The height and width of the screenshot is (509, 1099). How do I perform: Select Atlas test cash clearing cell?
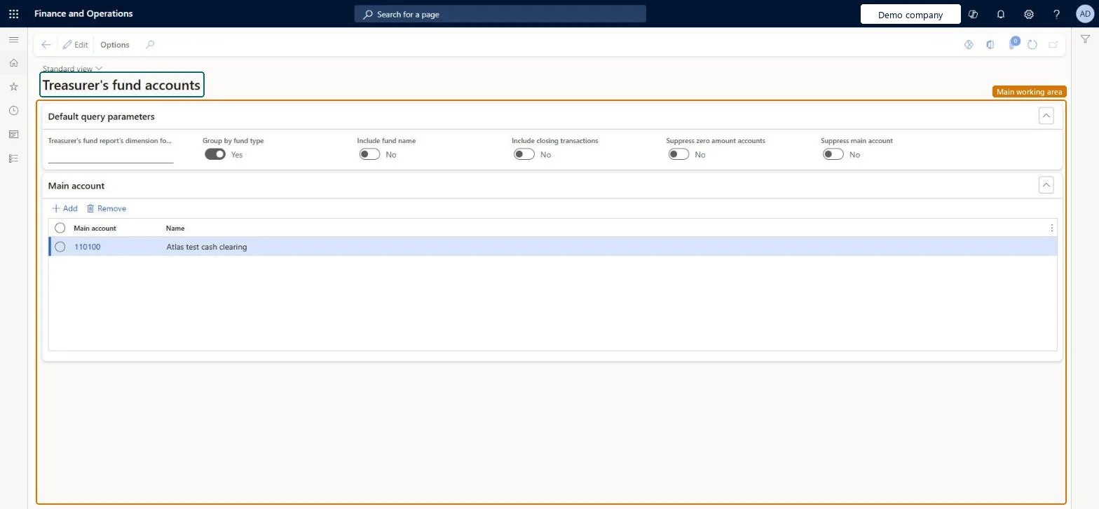coord(206,247)
